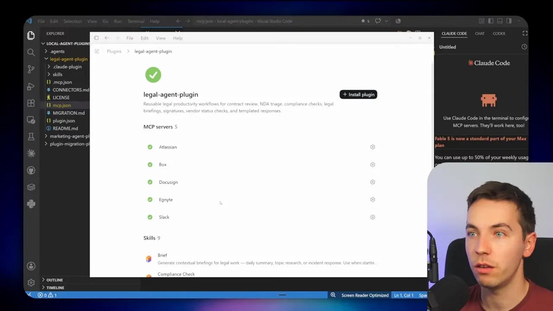
Task: Open the LICENSE file
Action: (61, 98)
